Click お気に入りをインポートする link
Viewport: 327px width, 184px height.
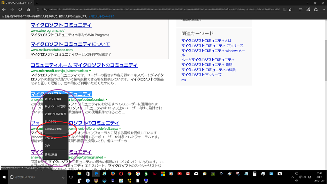101,16
